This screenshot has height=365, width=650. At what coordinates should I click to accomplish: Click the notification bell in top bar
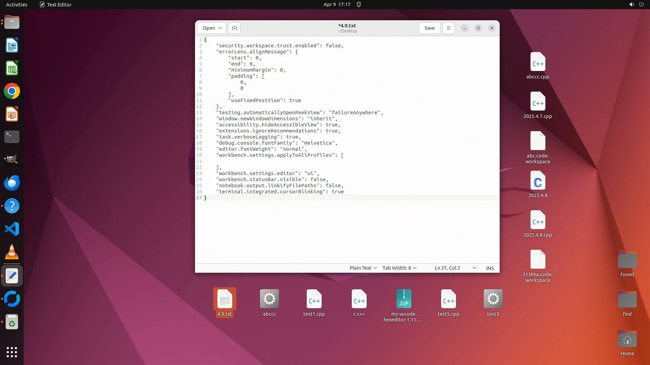coord(359,4)
